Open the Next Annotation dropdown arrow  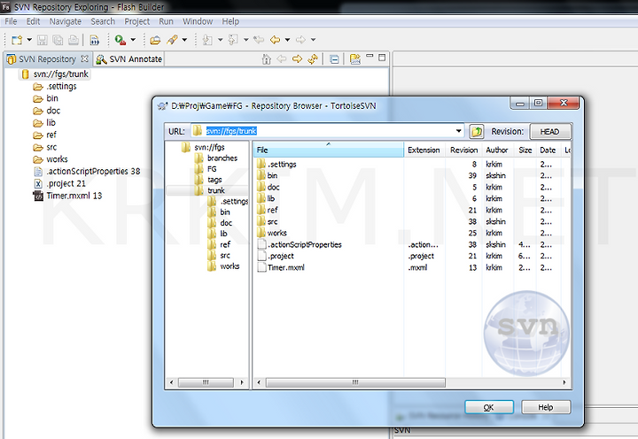click(220, 40)
